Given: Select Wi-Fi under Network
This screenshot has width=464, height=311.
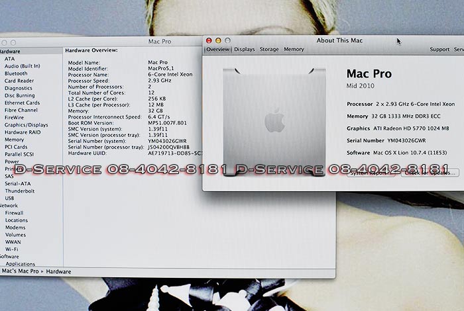Looking at the screenshot, I should point(11,249).
